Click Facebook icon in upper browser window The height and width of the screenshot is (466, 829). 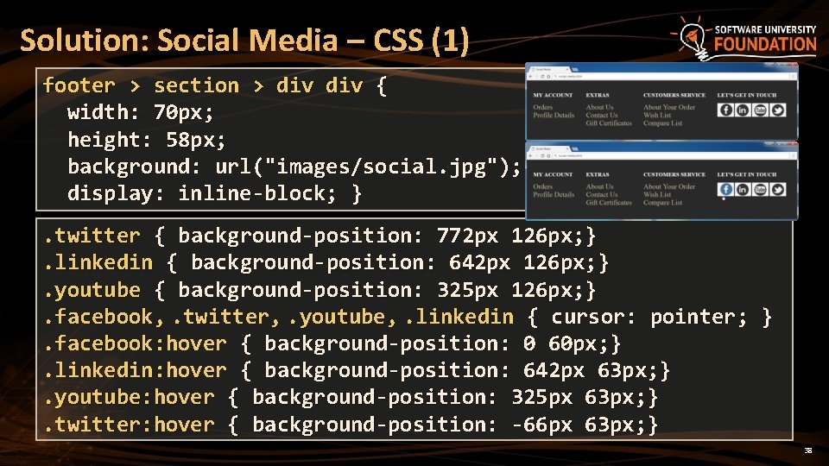[x=725, y=110]
